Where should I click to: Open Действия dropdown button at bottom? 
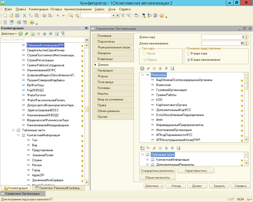click(154, 186)
